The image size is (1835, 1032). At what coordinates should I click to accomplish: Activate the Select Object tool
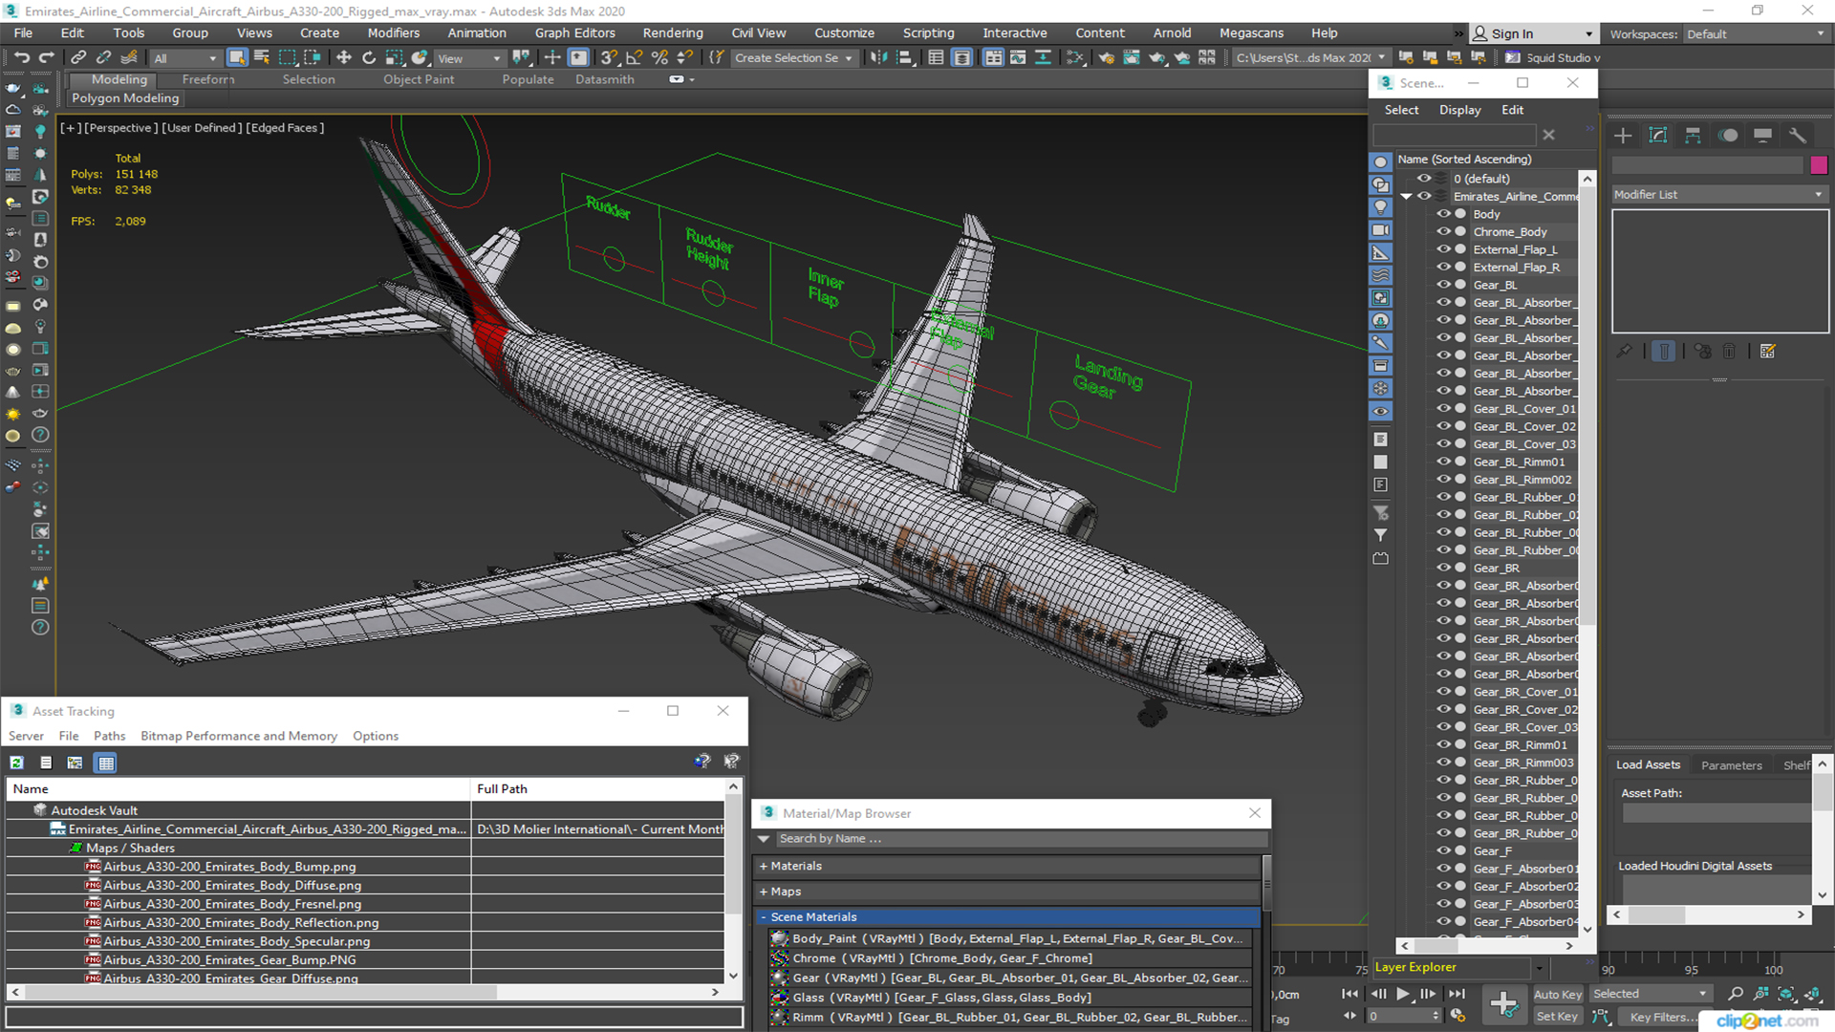click(236, 57)
